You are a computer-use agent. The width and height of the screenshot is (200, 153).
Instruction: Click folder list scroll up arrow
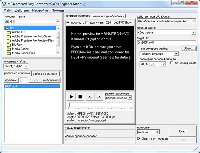point(58,28)
